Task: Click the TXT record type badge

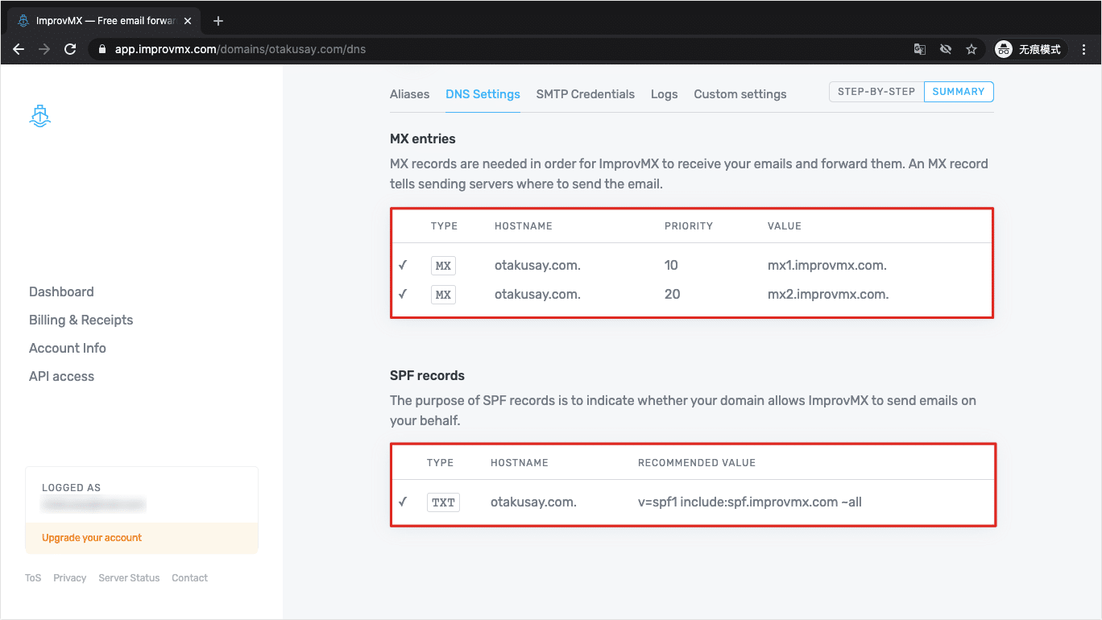Action: [443, 502]
